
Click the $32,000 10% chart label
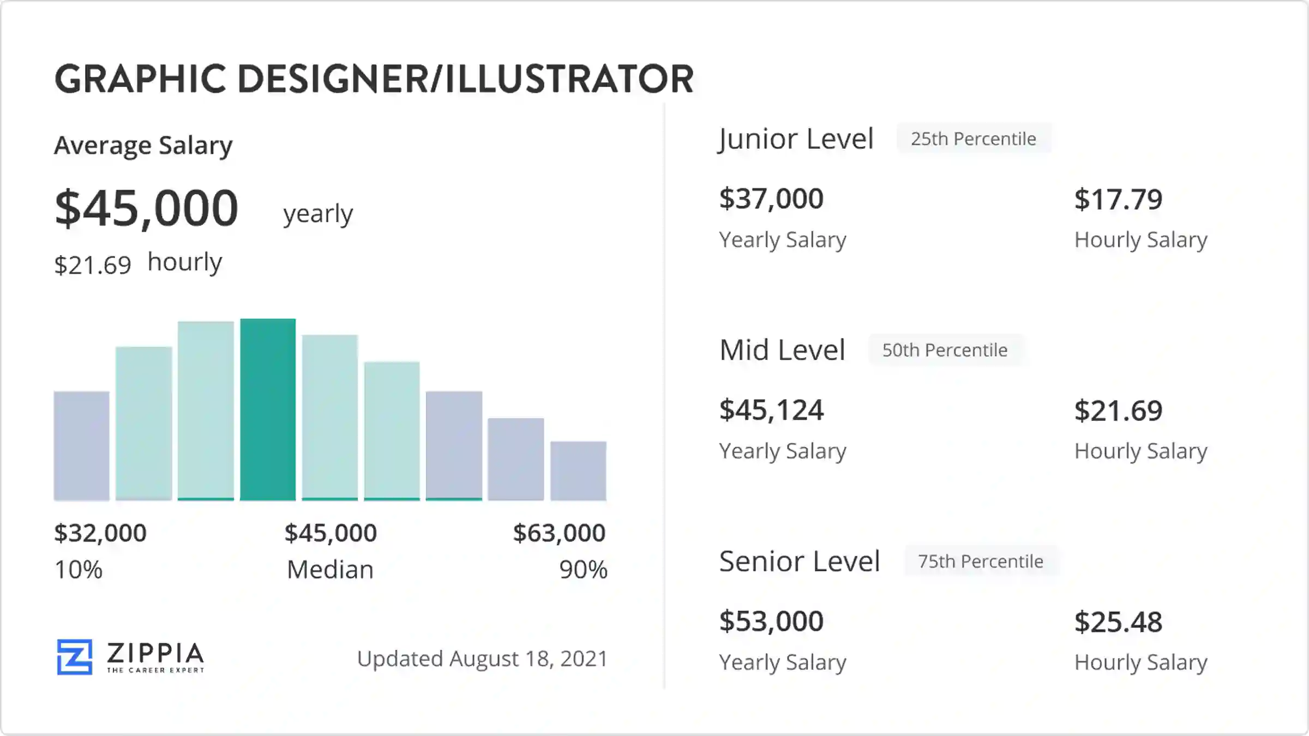coord(100,533)
